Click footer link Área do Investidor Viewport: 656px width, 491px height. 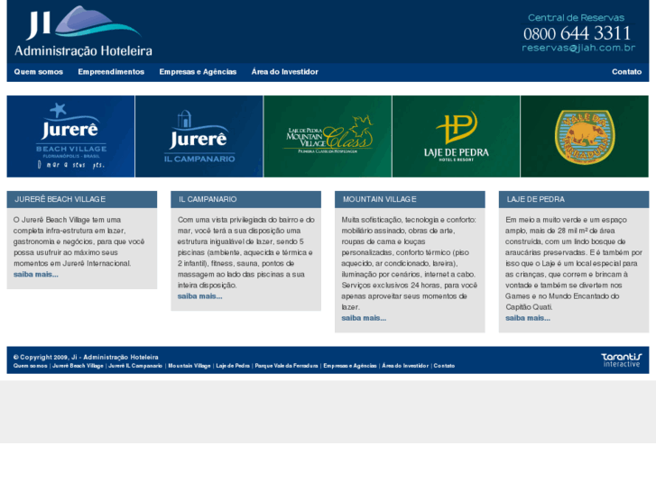405,366
